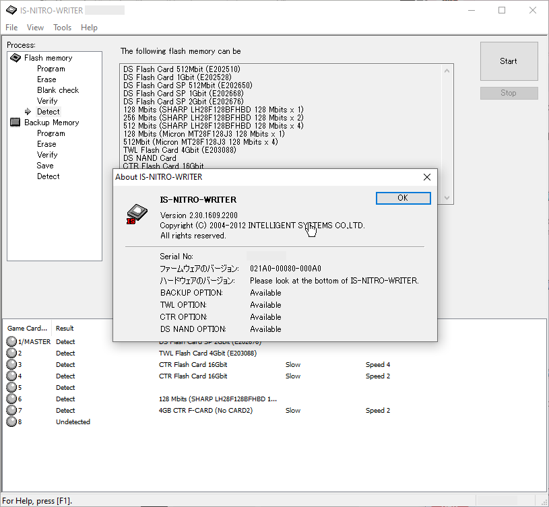Open the View menu
Image resolution: width=549 pixels, height=507 pixels.
[x=35, y=28]
